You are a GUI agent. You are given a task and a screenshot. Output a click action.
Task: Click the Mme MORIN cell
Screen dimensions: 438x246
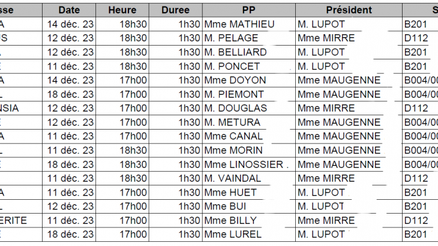[x=233, y=150]
